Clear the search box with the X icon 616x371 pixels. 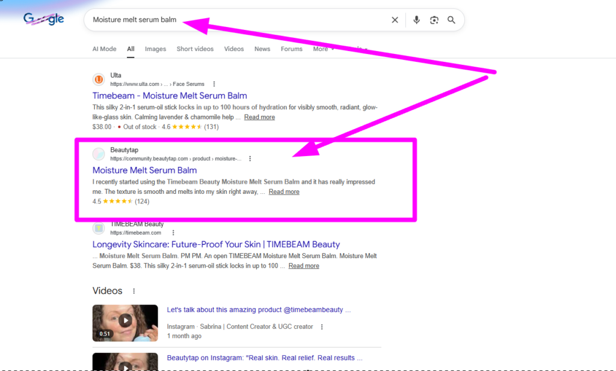point(395,20)
